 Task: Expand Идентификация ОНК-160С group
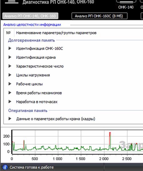point(10,48)
